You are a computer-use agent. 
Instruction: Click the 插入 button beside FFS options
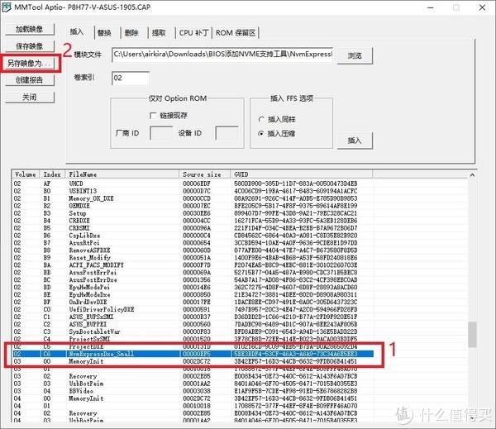point(355,141)
